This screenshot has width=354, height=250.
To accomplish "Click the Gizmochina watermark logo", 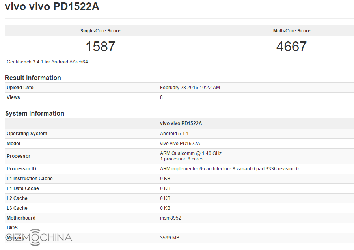I will coord(39,237).
